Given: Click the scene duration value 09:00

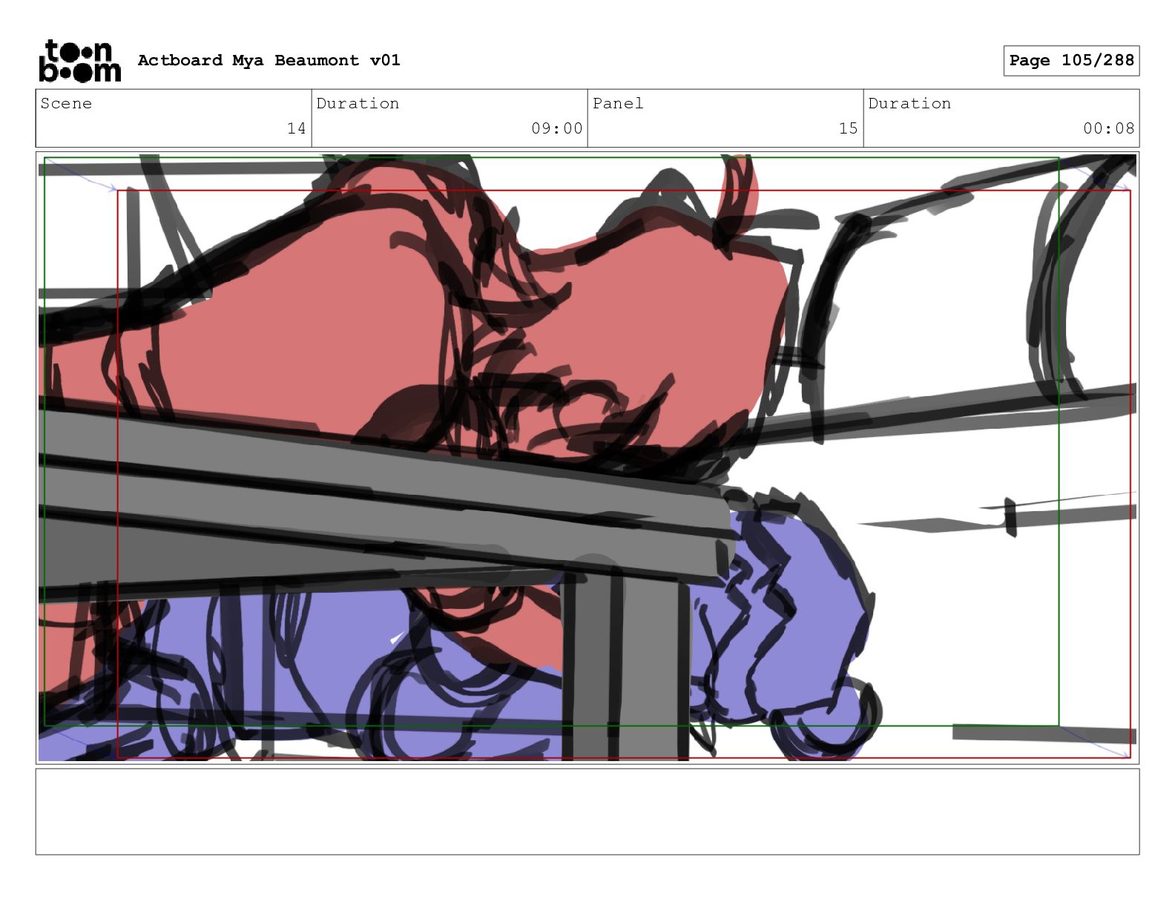Looking at the screenshot, I should coord(556,128).
